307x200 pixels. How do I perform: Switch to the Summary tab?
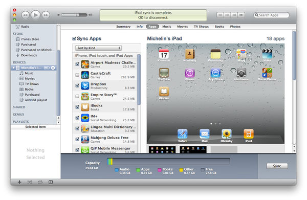pos(123,27)
